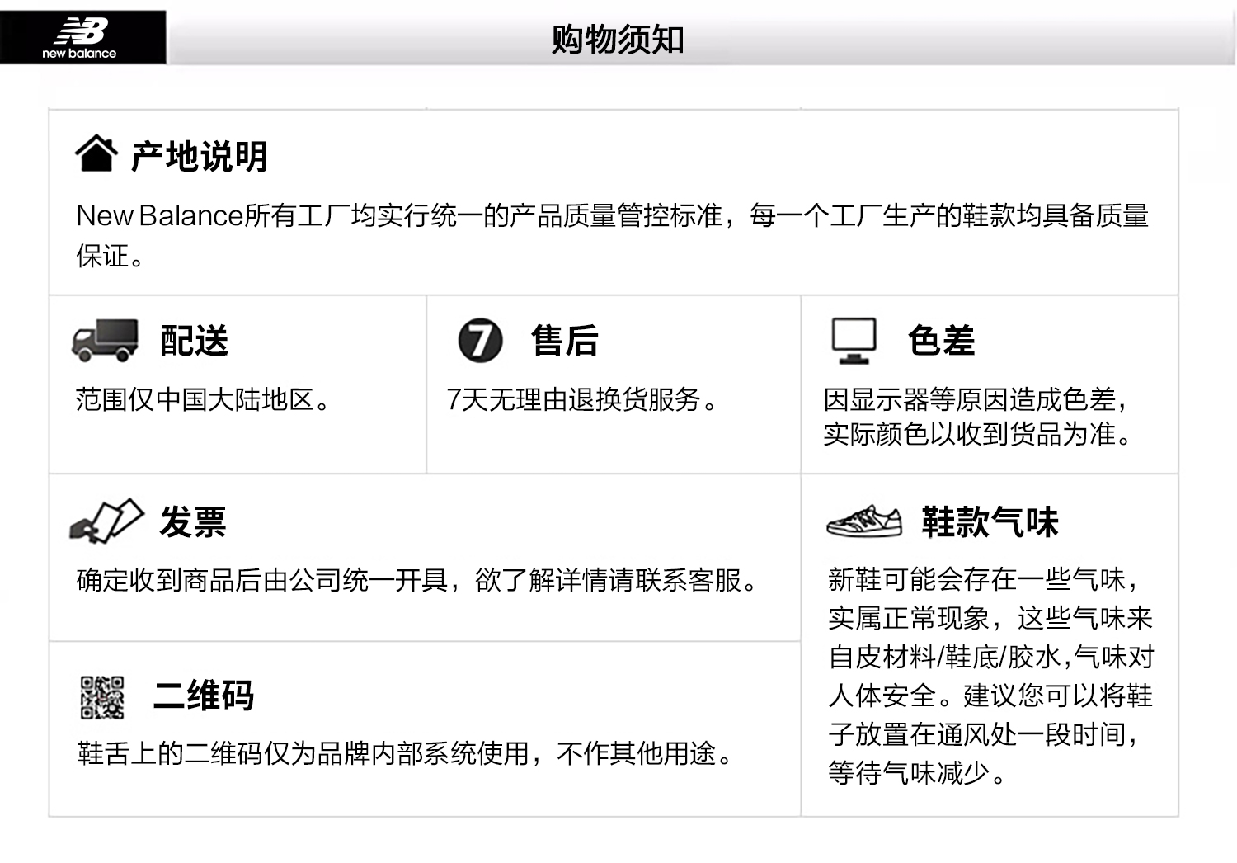Viewport: 1237px width, 863px height.
Task: Select the 二维码 heading
Action: point(204,696)
